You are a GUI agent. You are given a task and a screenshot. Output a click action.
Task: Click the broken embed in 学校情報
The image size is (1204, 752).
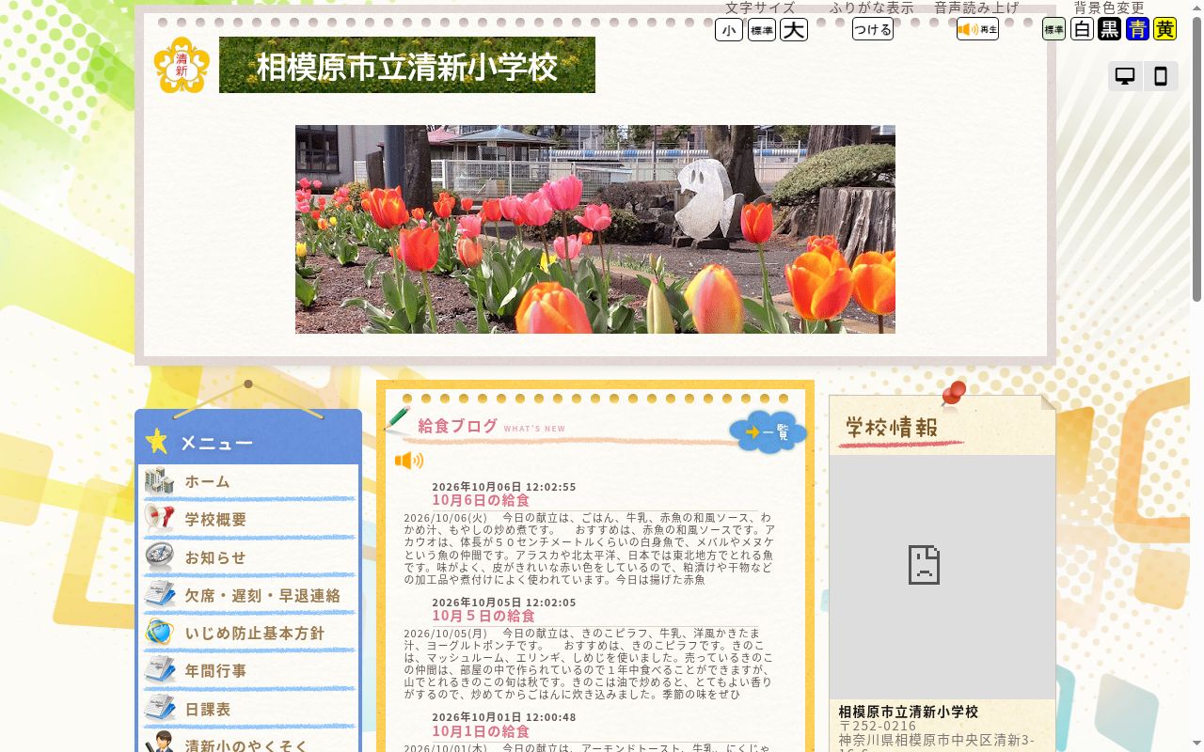[x=943, y=577]
